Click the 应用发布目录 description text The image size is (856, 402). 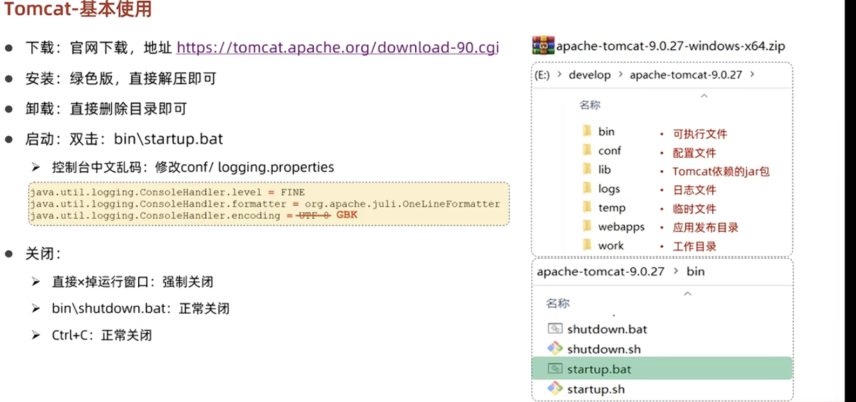point(705,228)
